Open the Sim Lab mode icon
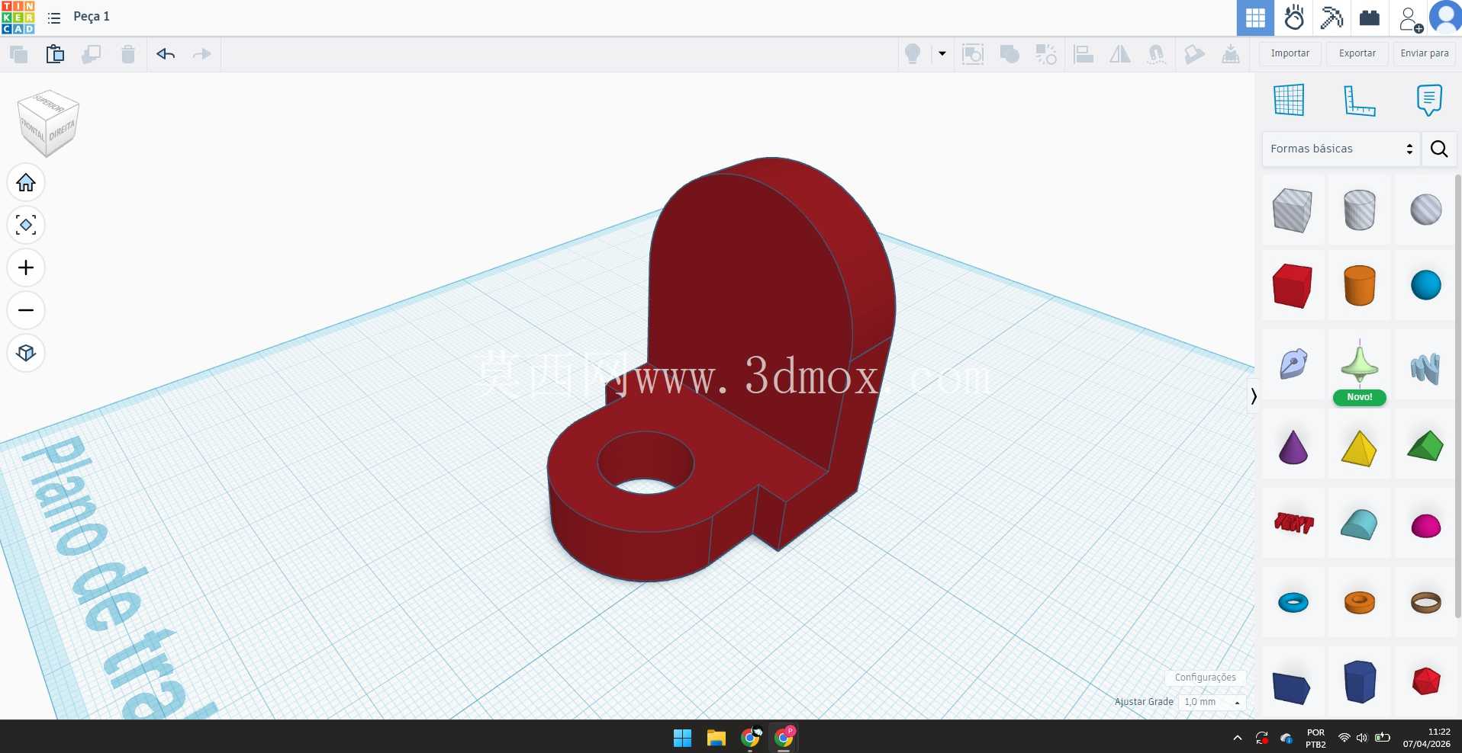1462x753 pixels. (1294, 18)
